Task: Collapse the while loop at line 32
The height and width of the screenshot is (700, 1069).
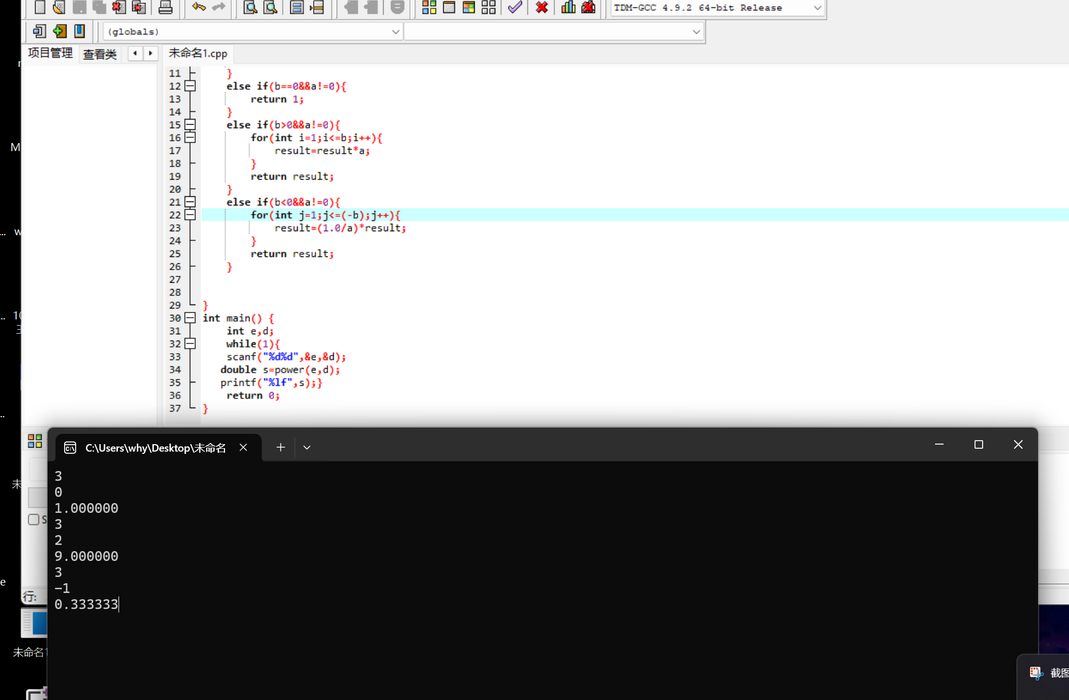Action: pyautogui.click(x=190, y=343)
